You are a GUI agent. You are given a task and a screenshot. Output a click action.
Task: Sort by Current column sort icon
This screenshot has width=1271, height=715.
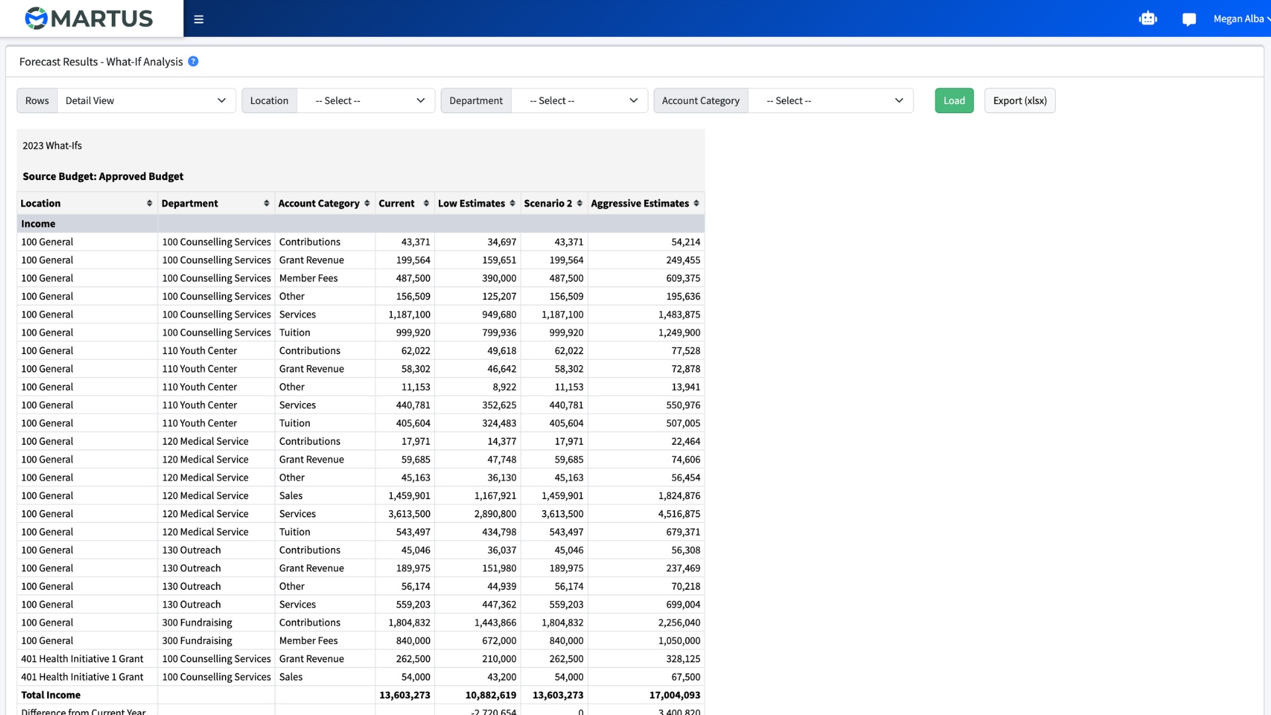click(426, 203)
